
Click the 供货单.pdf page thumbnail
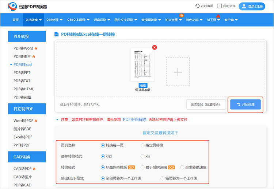142,64
